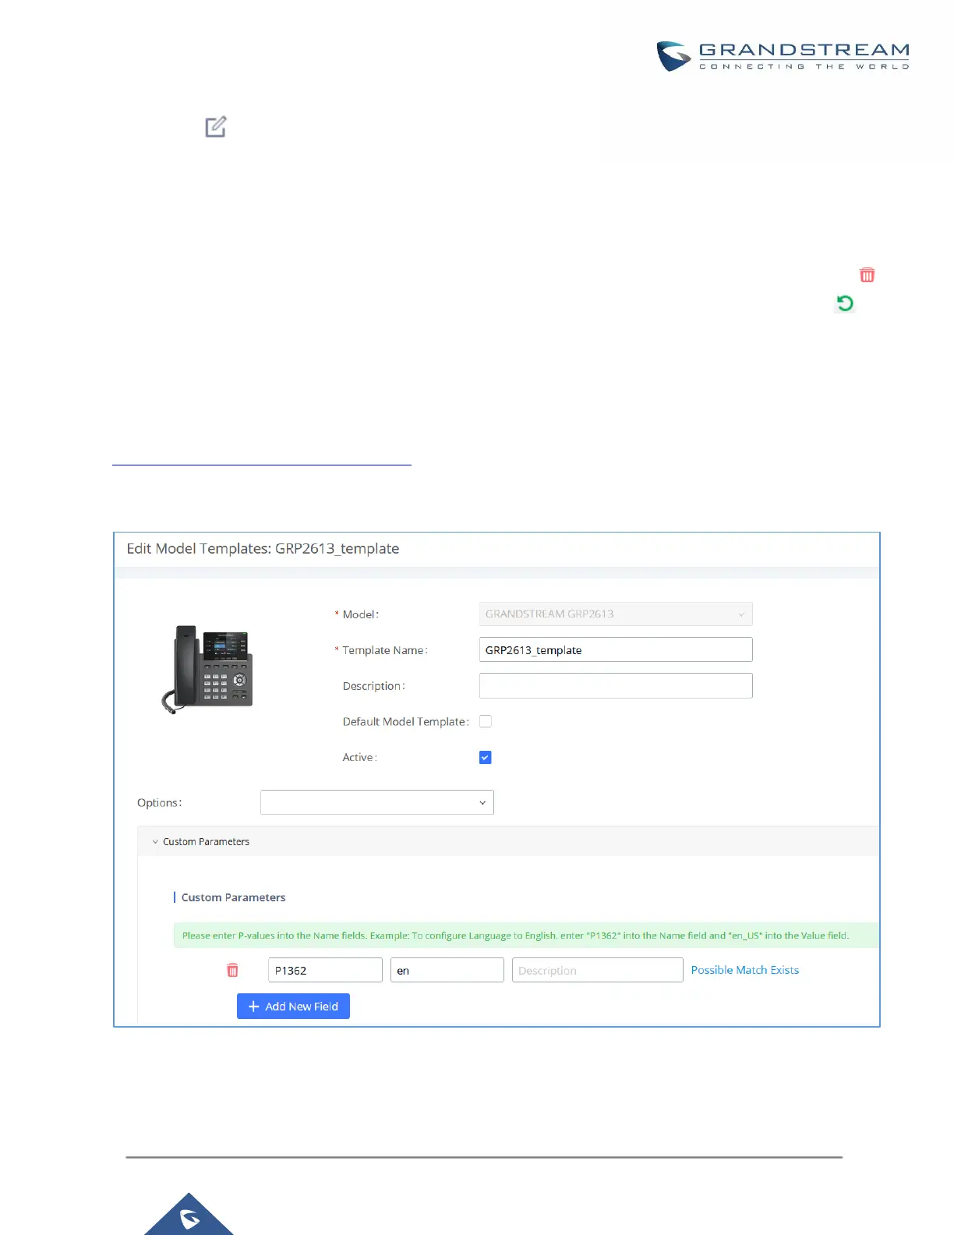
Task: Click the Template Name input field
Action: point(616,650)
